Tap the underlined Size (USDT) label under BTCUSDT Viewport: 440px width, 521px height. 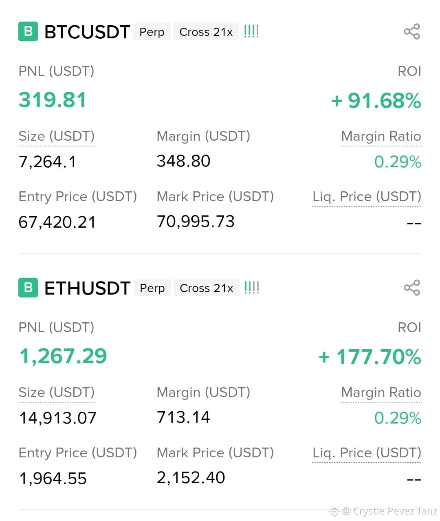click(57, 136)
